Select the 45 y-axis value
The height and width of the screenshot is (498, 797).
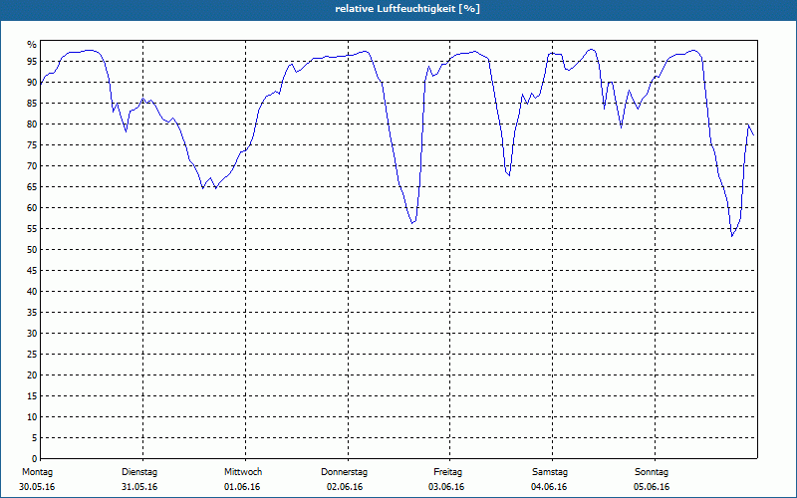(32, 270)
